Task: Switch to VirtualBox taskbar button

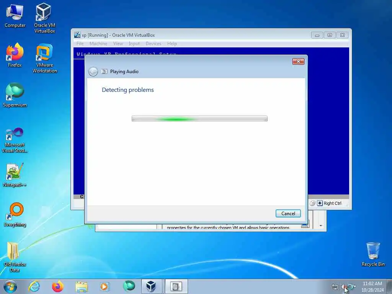Action: coord(151,286)
